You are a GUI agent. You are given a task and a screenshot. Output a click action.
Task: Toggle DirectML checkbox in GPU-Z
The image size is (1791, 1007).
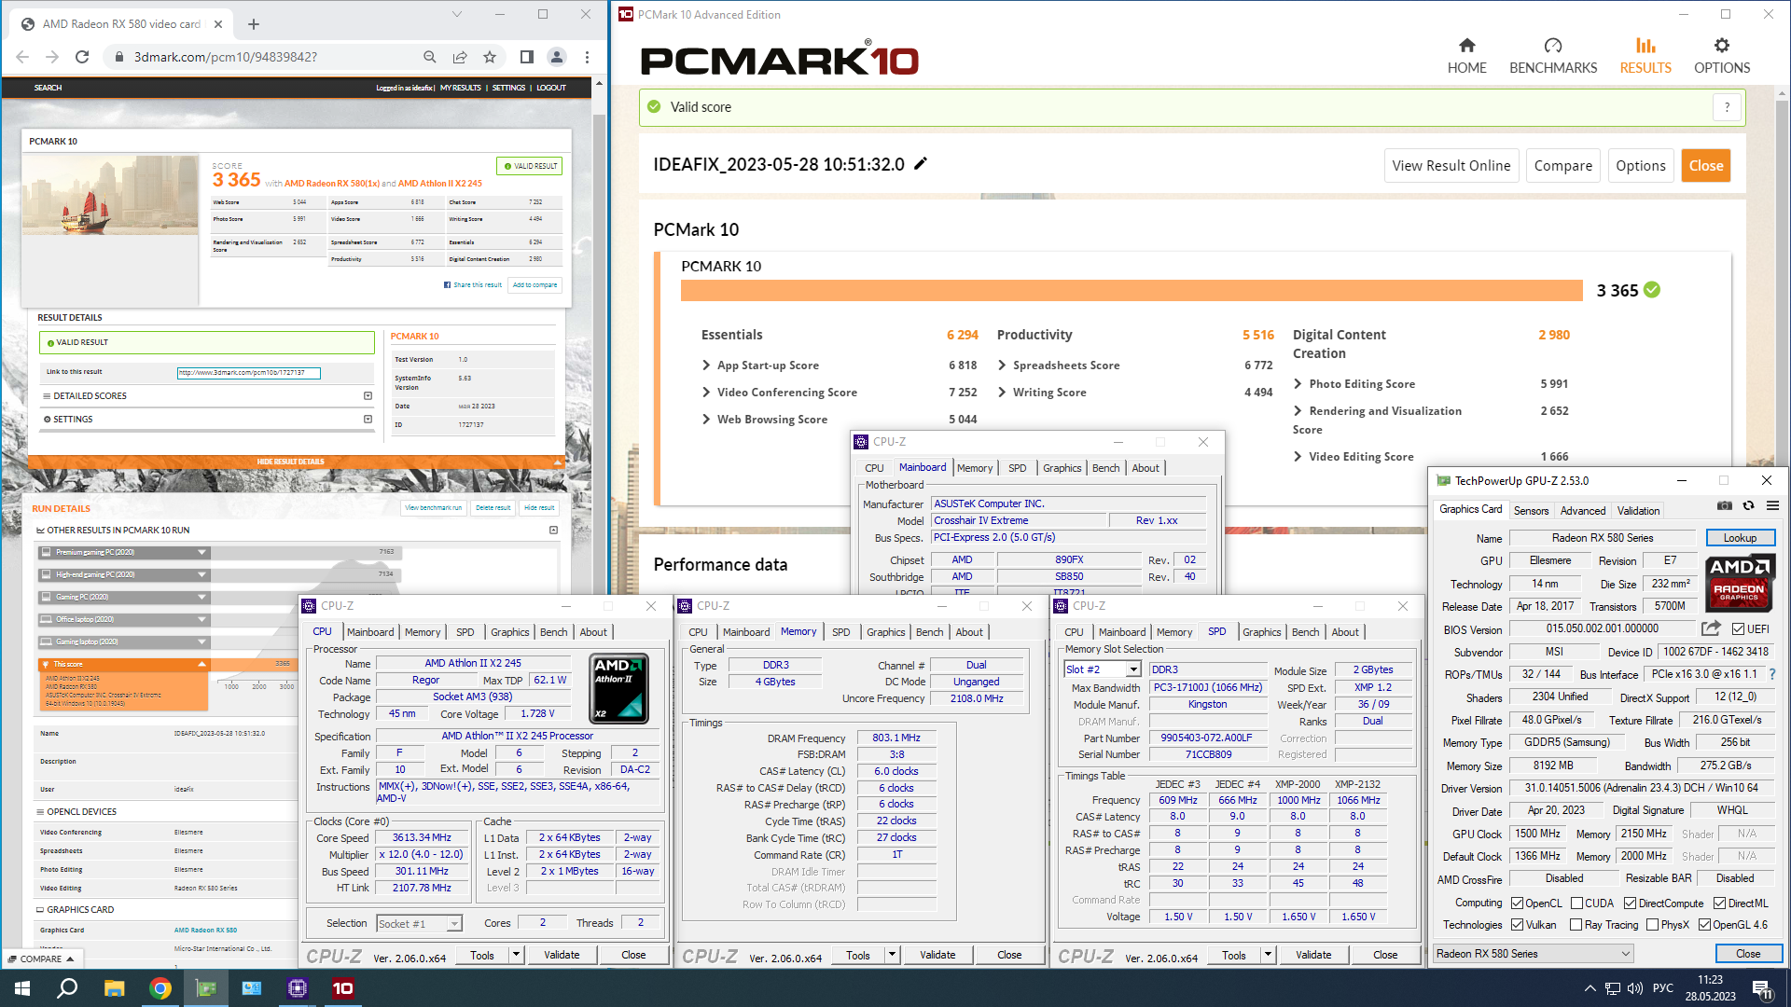[1719, 904]
